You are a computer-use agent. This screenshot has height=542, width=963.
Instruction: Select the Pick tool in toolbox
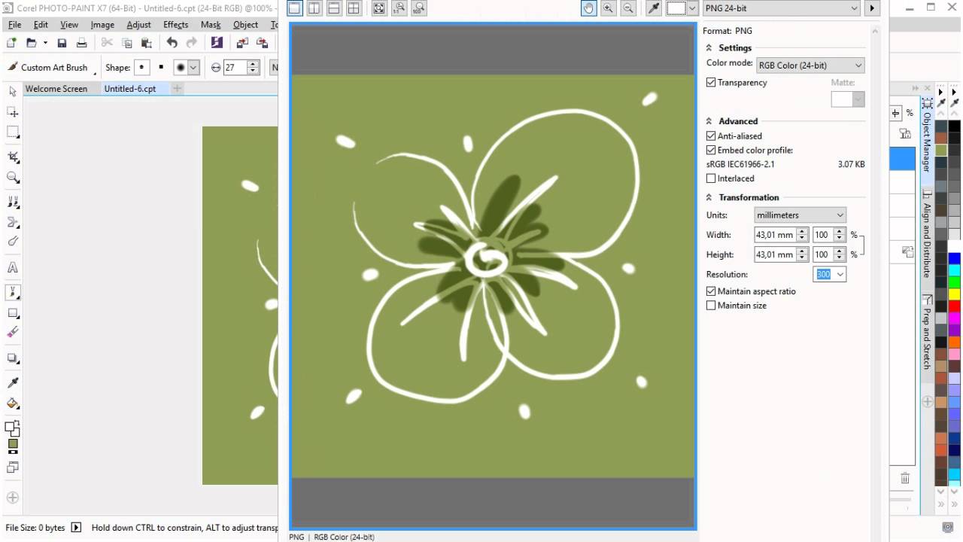[13, 91]
